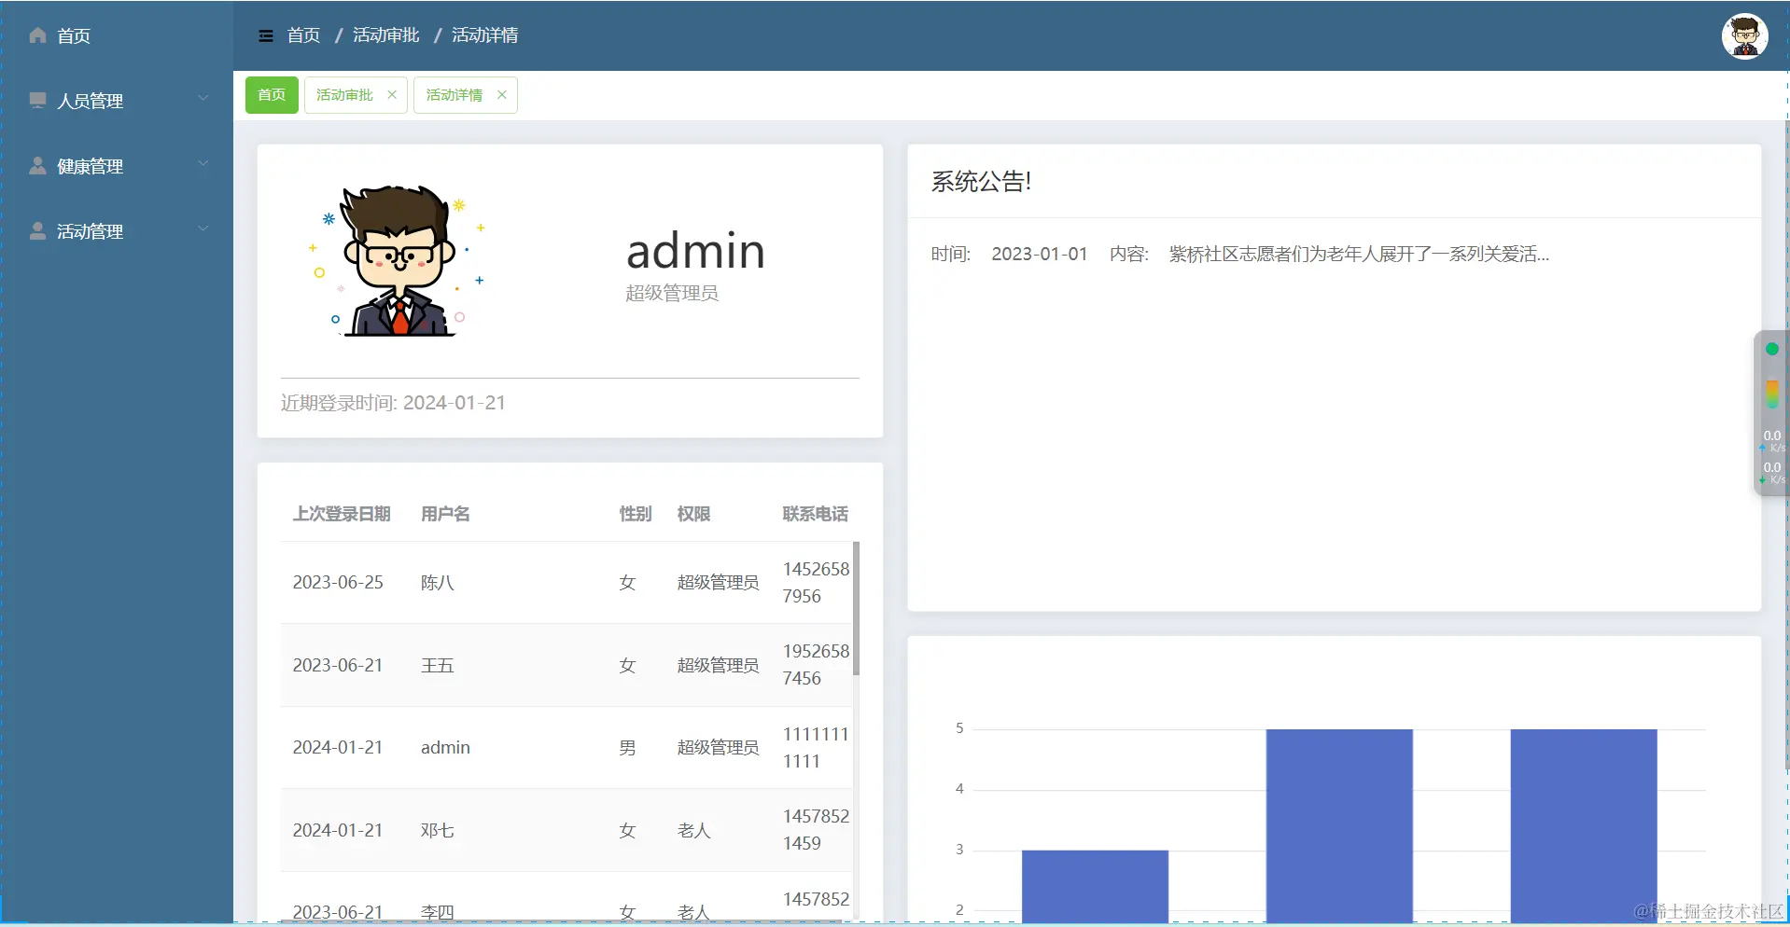Image resolution: width=1790 pixels, height=927 pixels.
Task: Open announcement text 紫桥社区志愿者们…
Action: [x=1359, y=254]
